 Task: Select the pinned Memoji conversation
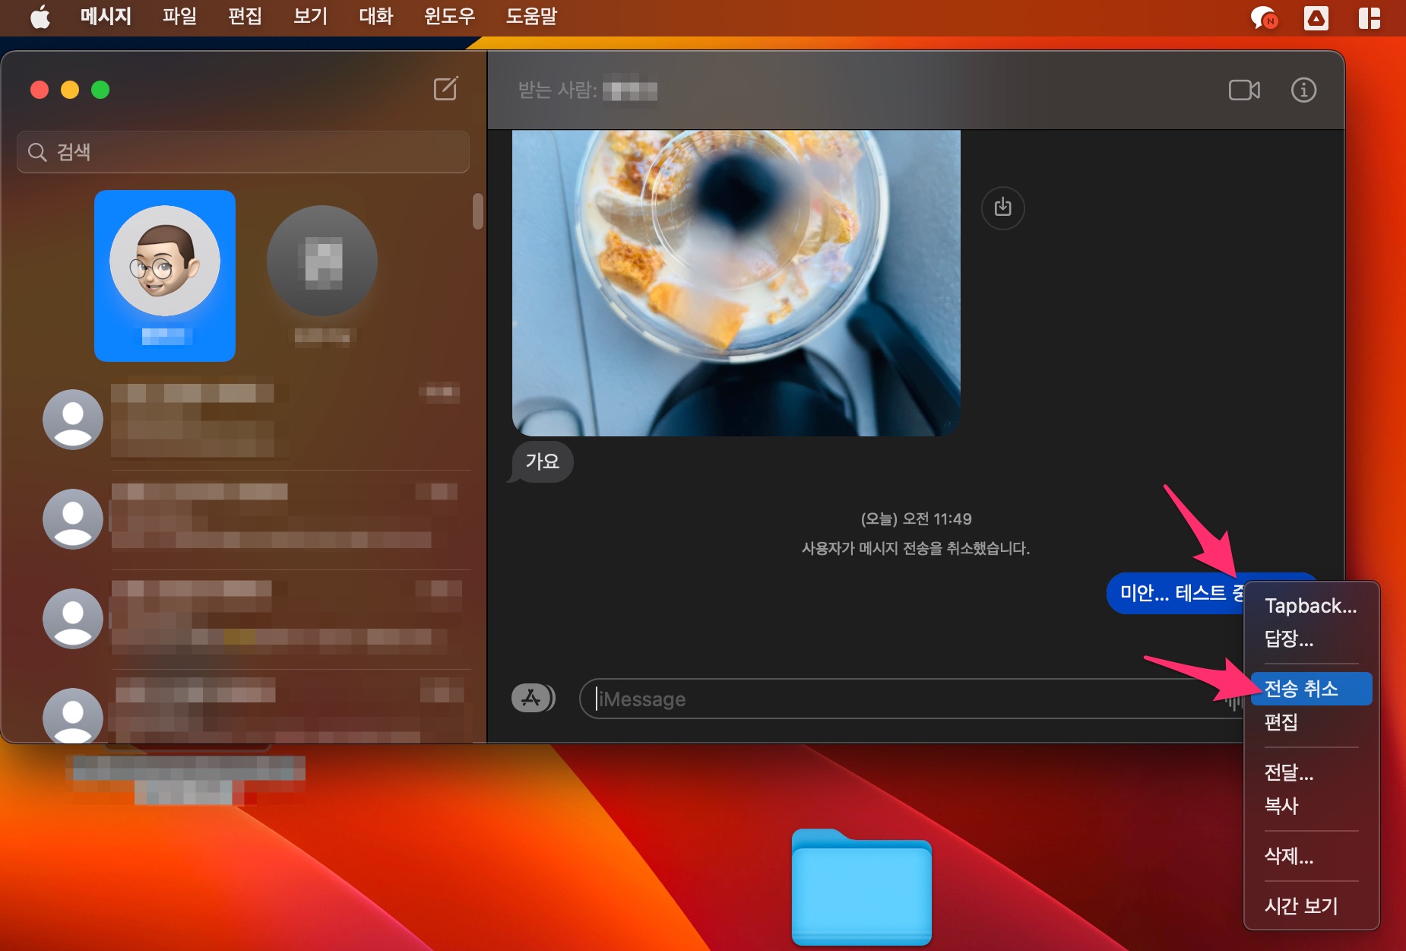(165, 275)
